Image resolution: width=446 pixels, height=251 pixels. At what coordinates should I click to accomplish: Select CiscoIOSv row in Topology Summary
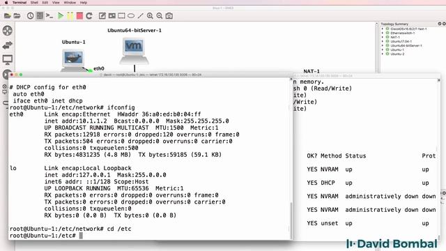pyautogui.click(x=408, y=29)
